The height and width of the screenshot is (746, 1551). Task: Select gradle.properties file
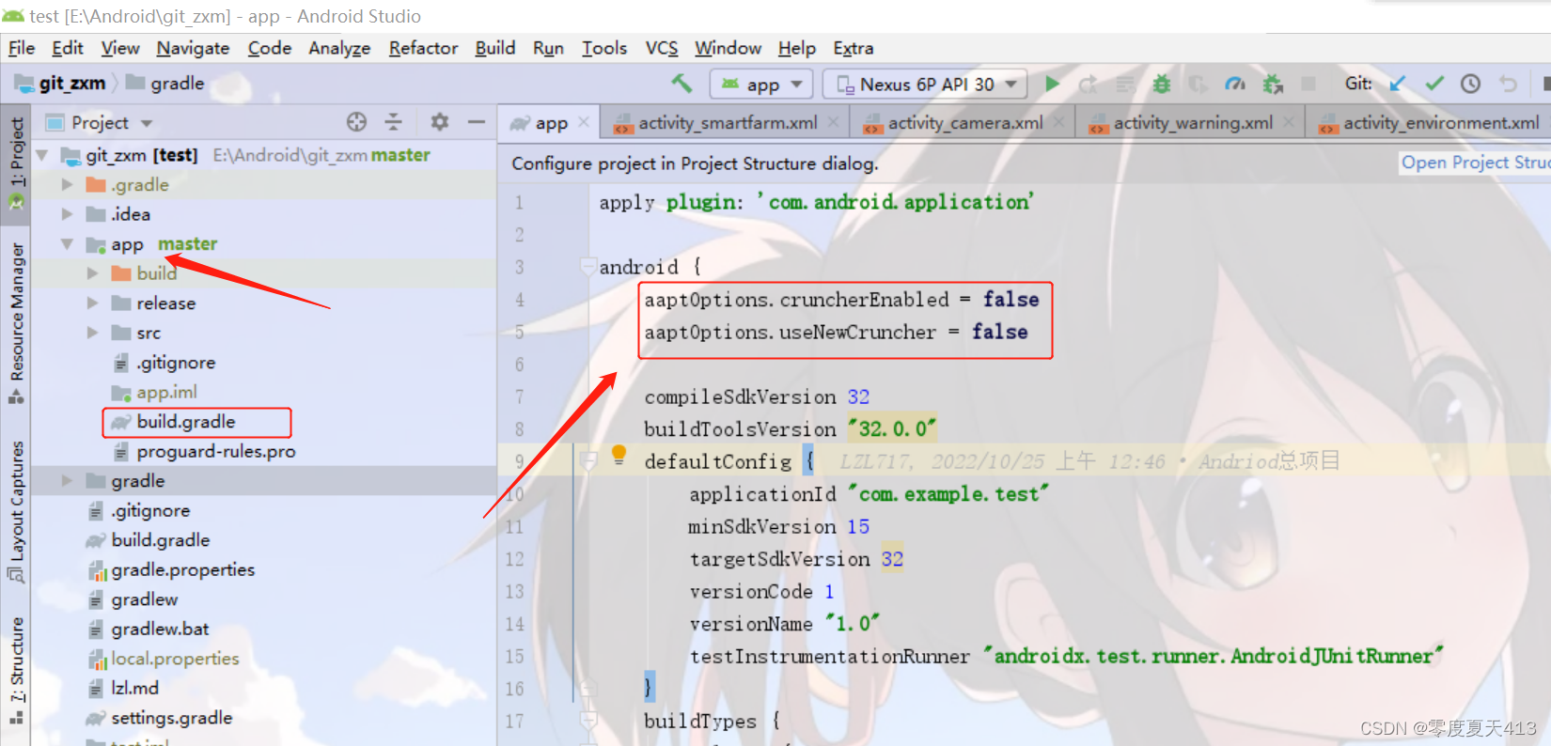click(x=182, y=570)
